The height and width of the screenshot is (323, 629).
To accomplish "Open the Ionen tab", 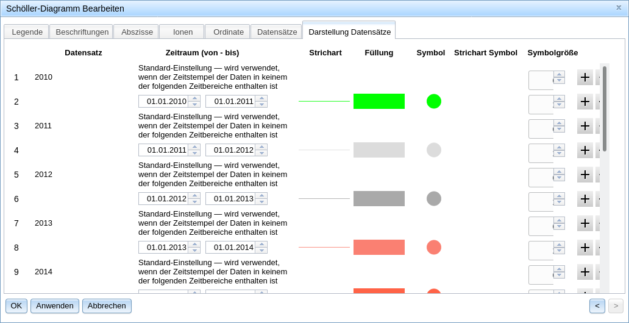I will (182, 32).
